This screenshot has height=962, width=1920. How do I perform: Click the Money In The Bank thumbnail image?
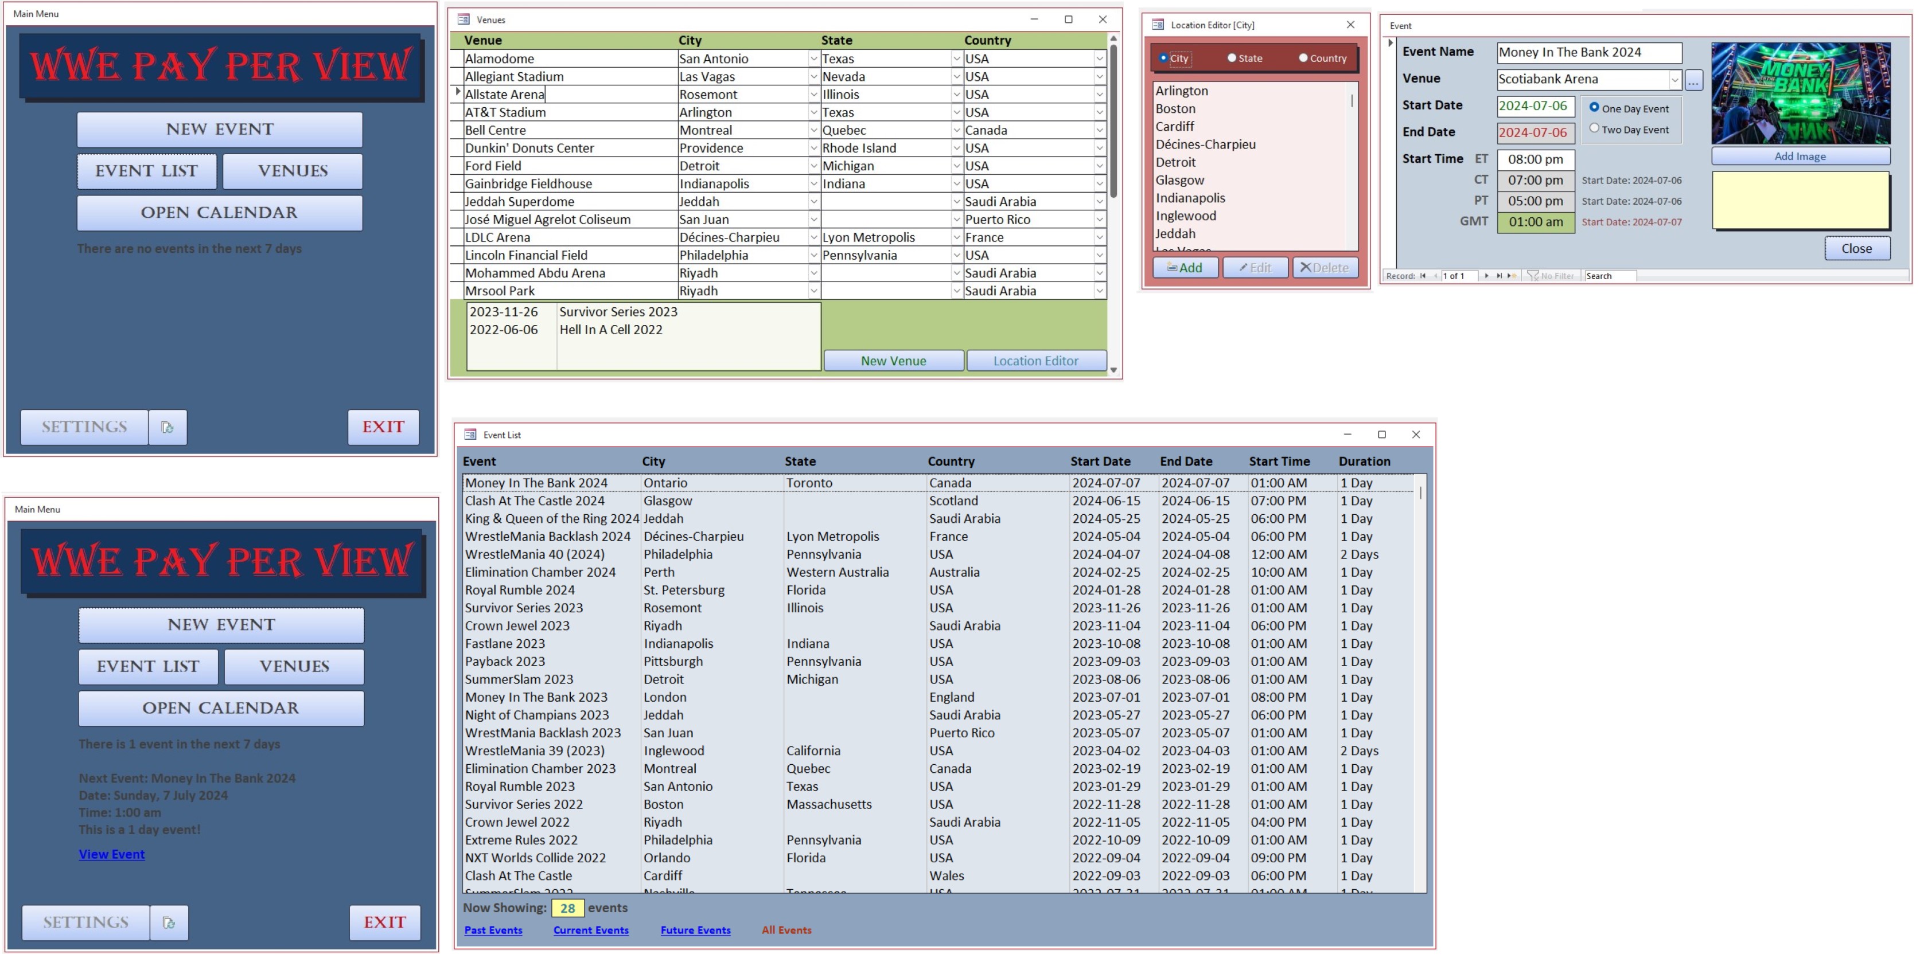point(1800,93)
